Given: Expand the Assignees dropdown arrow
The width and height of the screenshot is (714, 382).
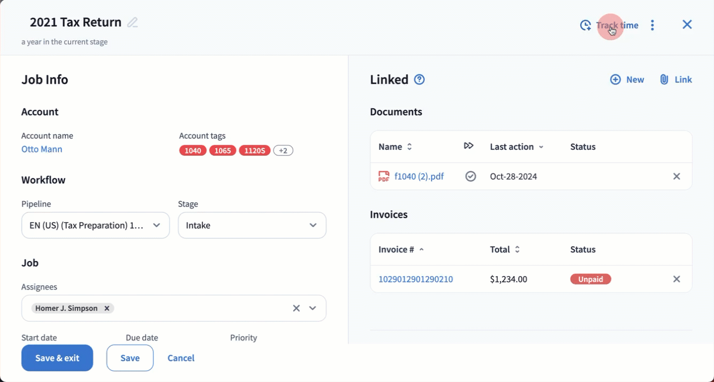Looking at the screenshot, I should 313,308.
